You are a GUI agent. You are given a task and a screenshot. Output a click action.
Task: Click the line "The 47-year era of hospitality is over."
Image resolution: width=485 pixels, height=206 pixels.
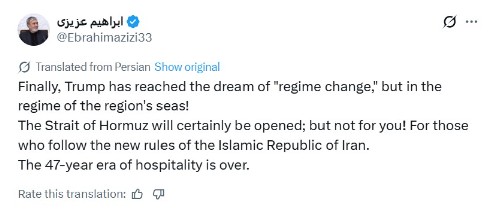click(133, 165)
